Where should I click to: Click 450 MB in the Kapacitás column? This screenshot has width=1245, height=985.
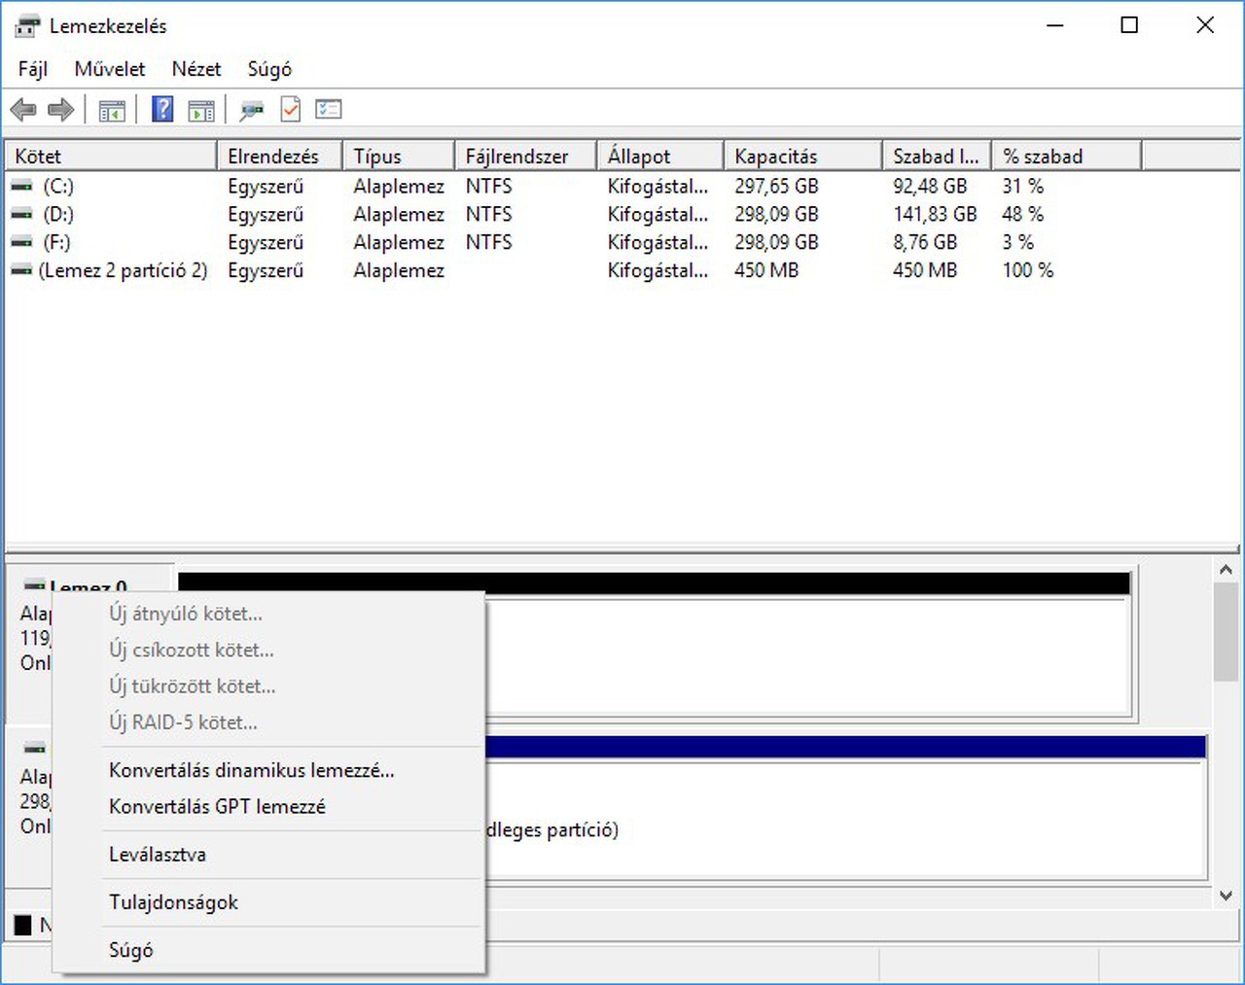(766, 270)
